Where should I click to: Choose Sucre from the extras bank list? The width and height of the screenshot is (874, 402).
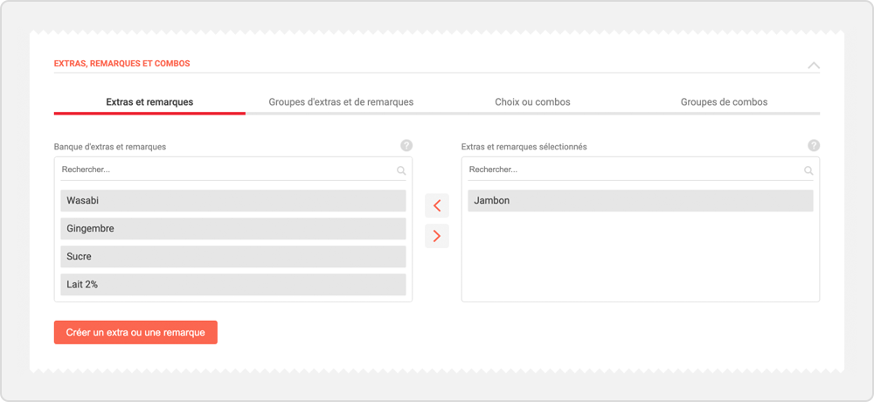tap(233, 257)
